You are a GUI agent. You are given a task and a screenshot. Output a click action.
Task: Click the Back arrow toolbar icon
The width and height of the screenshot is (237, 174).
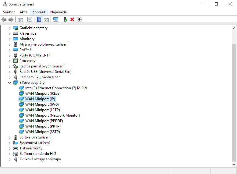click(x=4, y=19)
